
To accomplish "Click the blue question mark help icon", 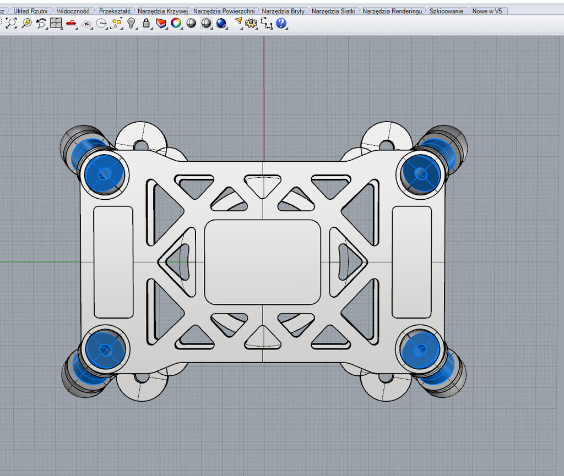I will (x=281, y=23).
